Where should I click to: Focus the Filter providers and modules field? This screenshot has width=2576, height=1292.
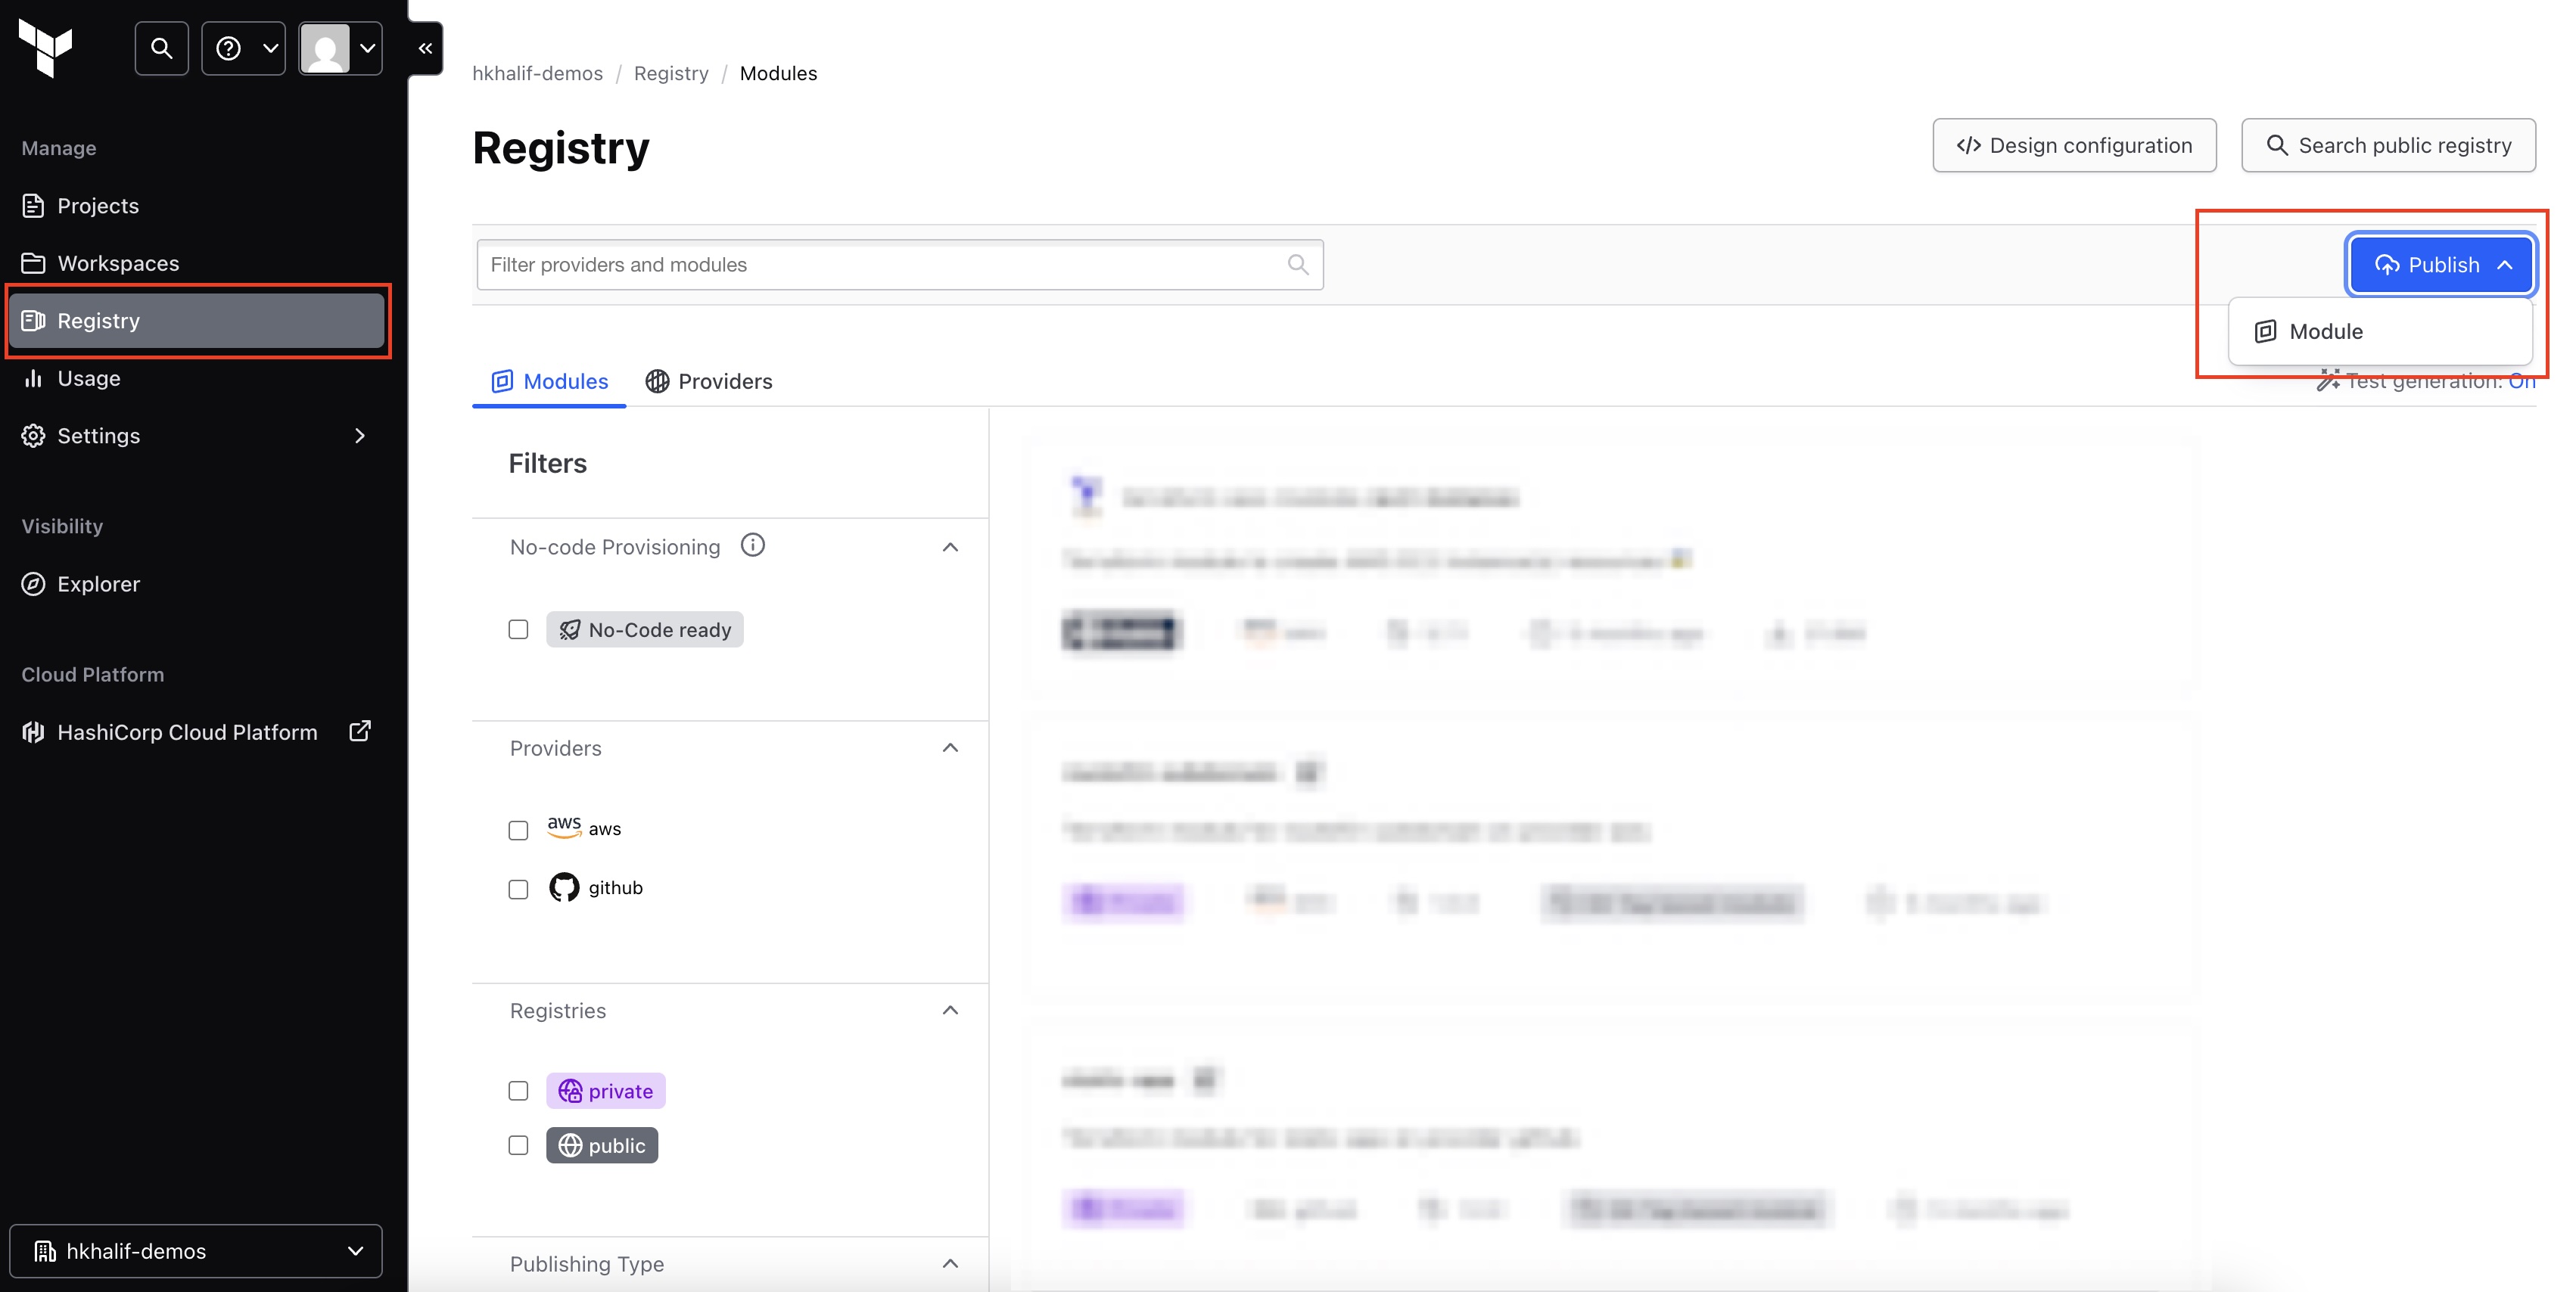pos(900,265)
